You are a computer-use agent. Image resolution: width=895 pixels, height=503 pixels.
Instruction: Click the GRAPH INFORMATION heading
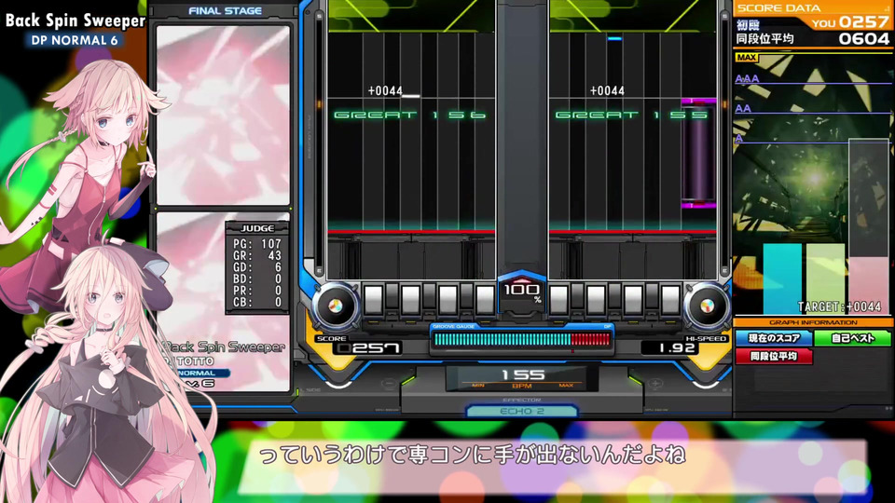[x=813, y=323]
